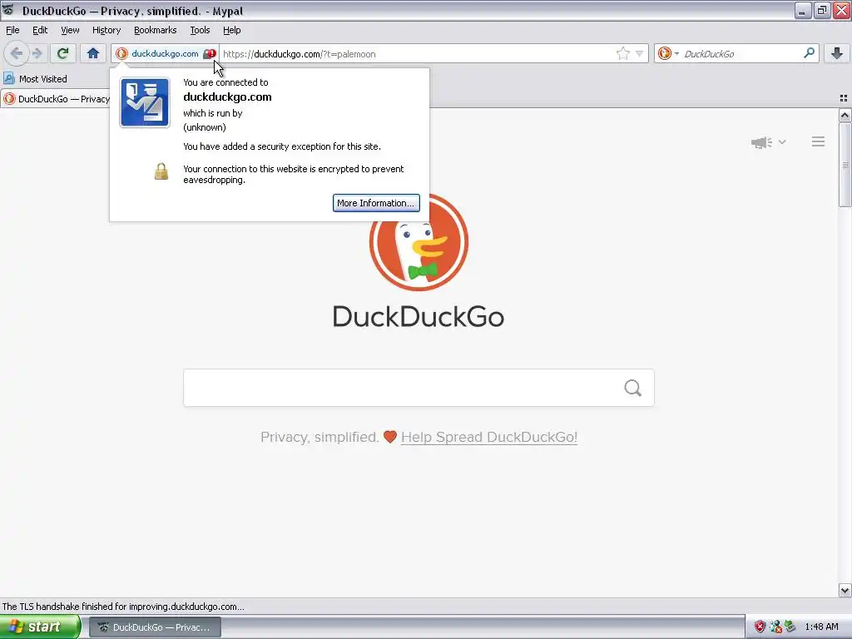Open the View menu

pos(70,30)
